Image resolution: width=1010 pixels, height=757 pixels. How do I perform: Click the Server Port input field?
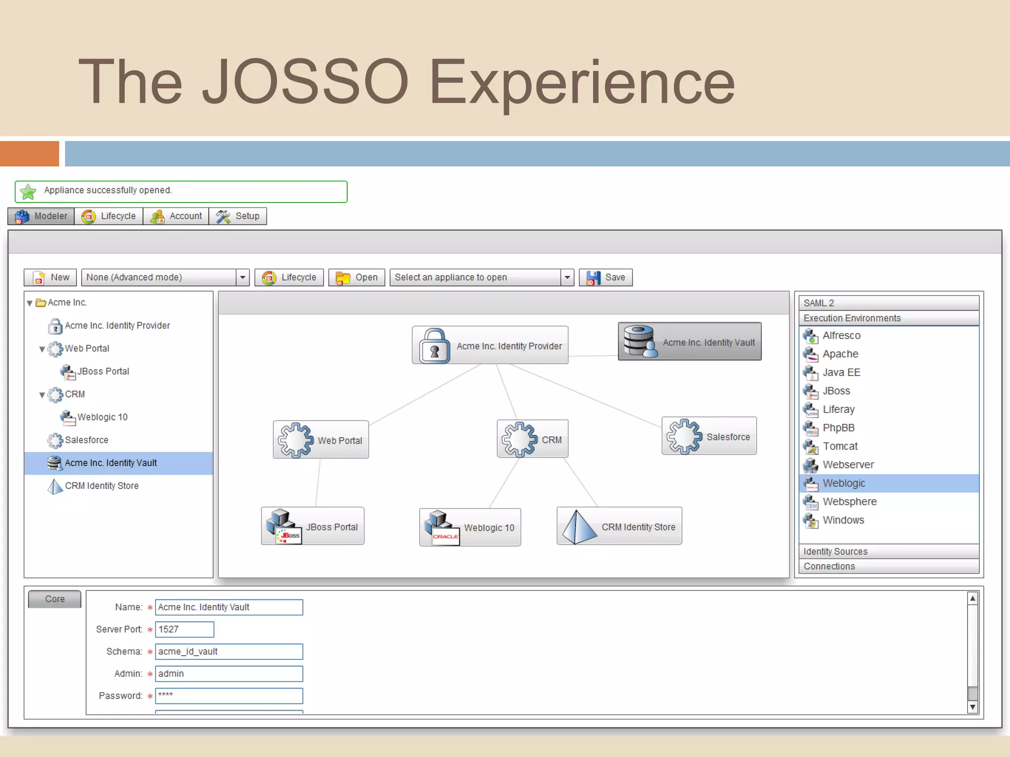(x=184, y=629)
